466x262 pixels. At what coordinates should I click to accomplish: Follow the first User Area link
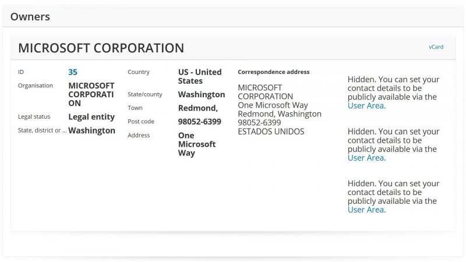click(366, 106)
